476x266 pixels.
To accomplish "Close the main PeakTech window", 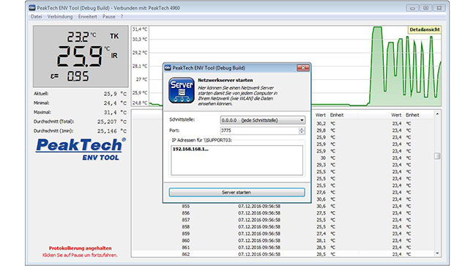I will [439, 8].
